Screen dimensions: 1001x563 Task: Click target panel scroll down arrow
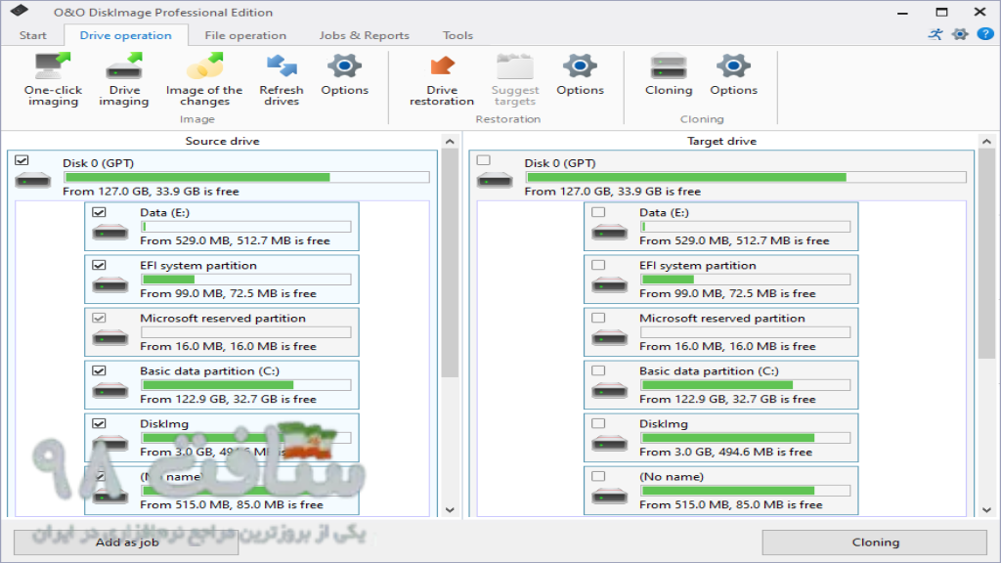[987, 509]
